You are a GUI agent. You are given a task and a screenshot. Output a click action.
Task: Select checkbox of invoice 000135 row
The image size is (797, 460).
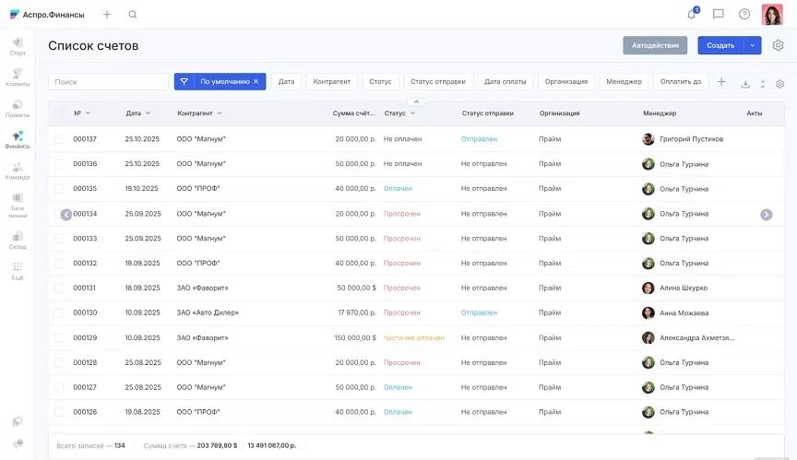tap(59, 189)
